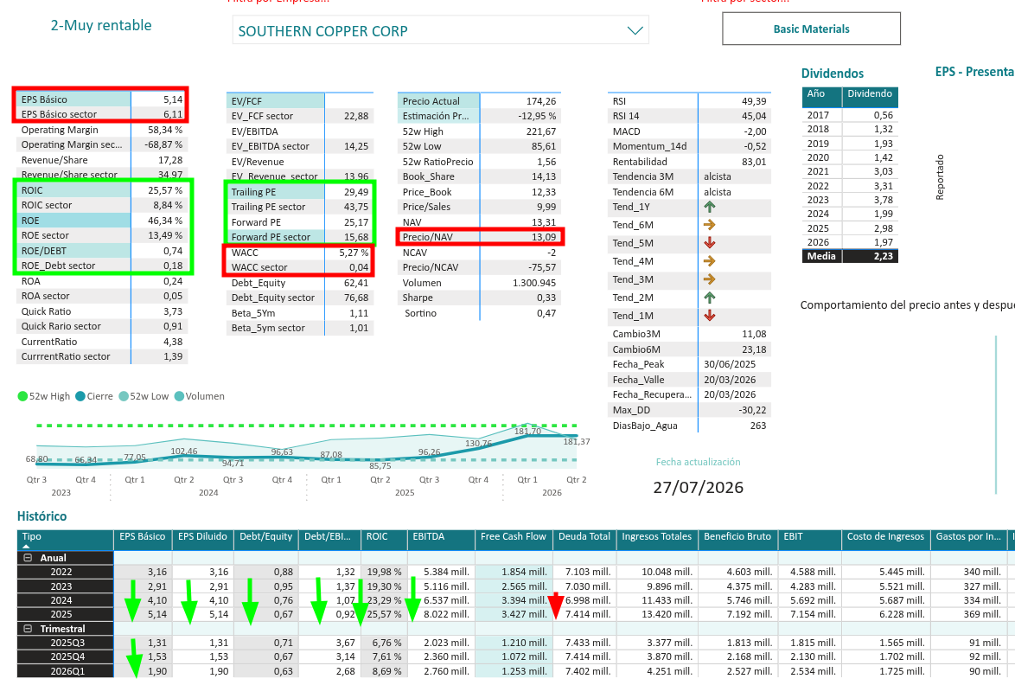This screenshot has width=1015, height=698.
Task: Click the green up arrow for Tend_2M
Action: click(x=710, y=298)
